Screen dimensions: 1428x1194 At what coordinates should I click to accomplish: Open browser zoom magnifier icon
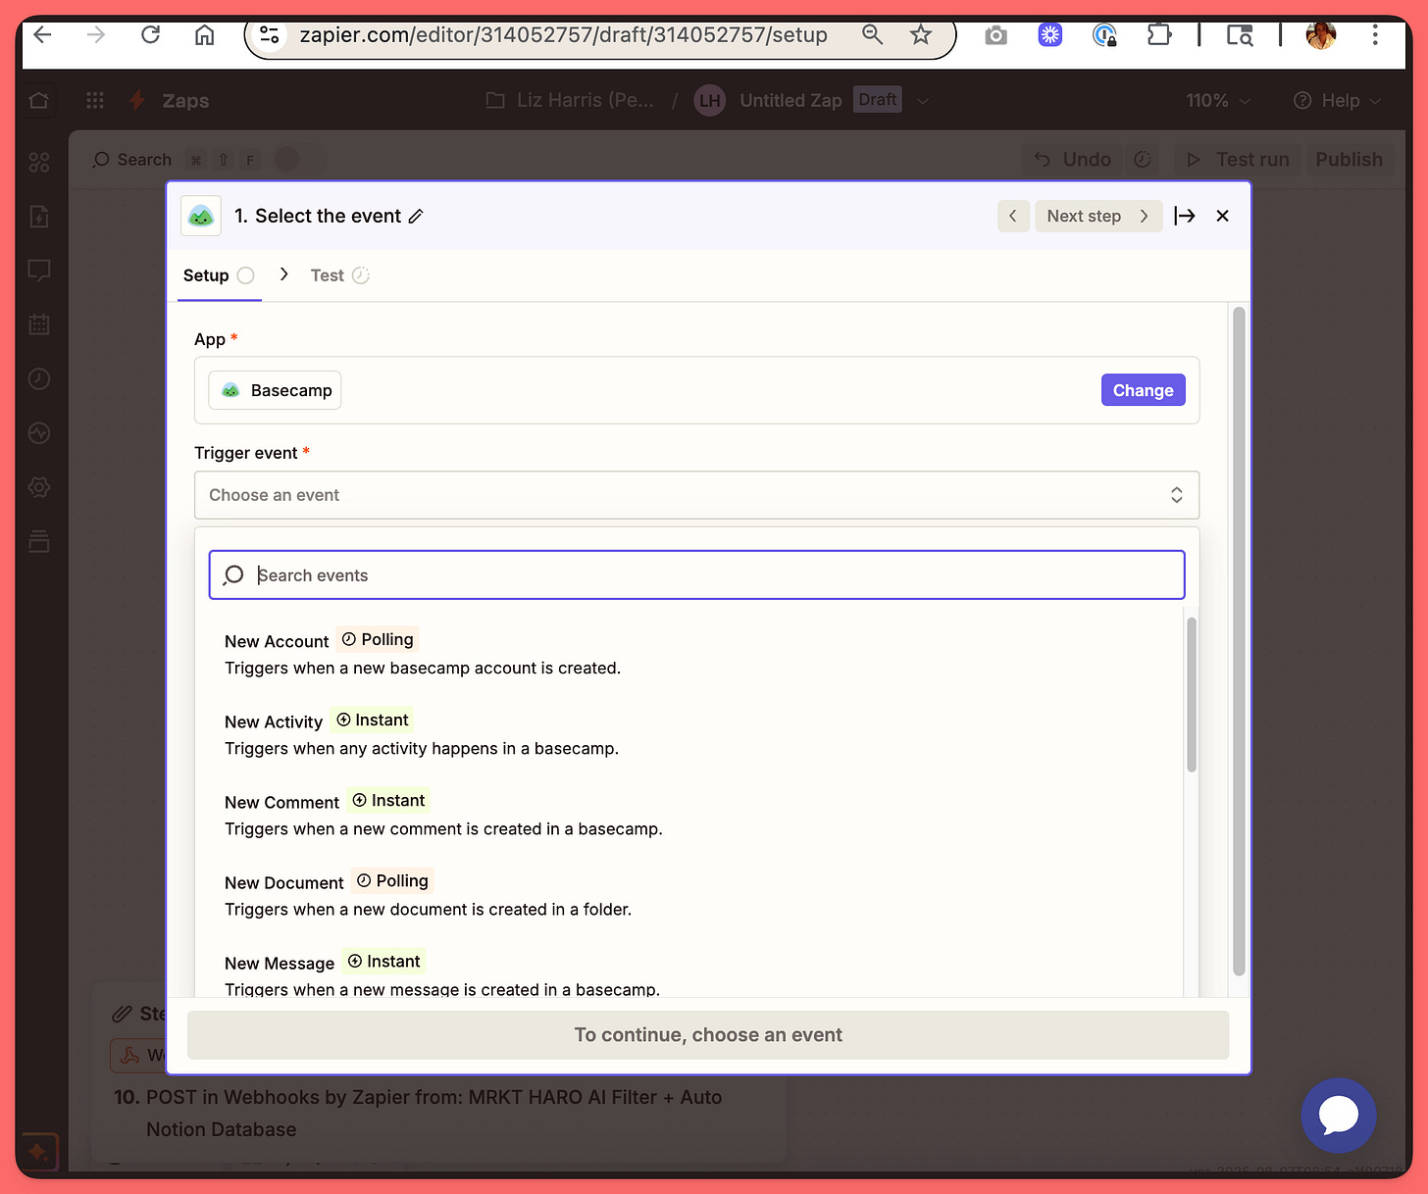[872, 35]
